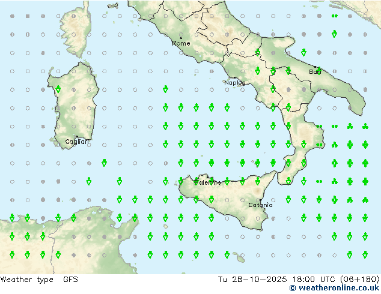
Task: Click the forecast date 'Tu 28-10-2025'
Action: click(x=252, y=280)
